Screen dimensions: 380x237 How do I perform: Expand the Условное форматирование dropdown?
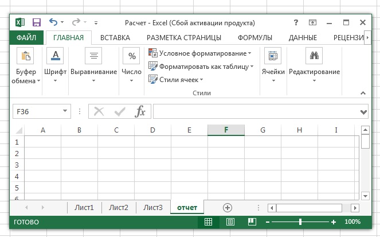click(x=200, y=53)
